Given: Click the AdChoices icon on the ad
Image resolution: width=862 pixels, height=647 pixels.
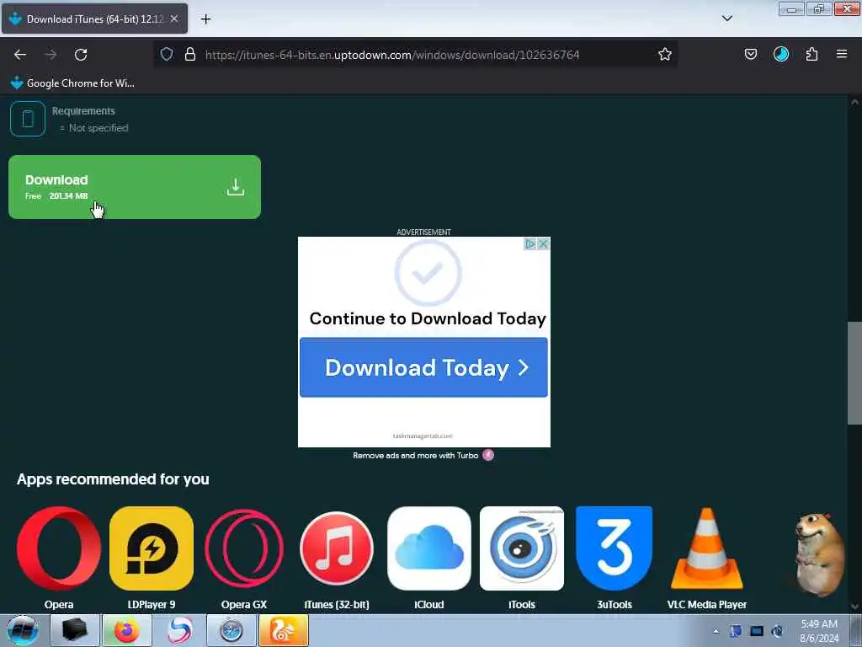Looking at the screenshot, I should [530, 243].
